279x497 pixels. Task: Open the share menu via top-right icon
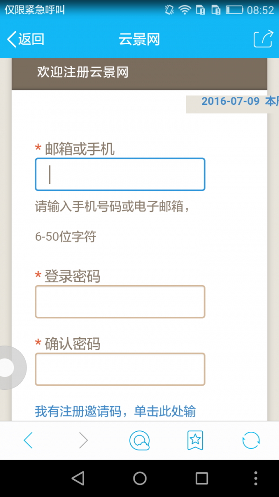263,39
